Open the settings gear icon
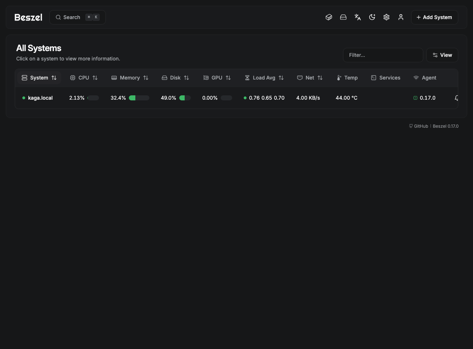The image size is (473, 349). pyautogui.click(x=386, y=17)
